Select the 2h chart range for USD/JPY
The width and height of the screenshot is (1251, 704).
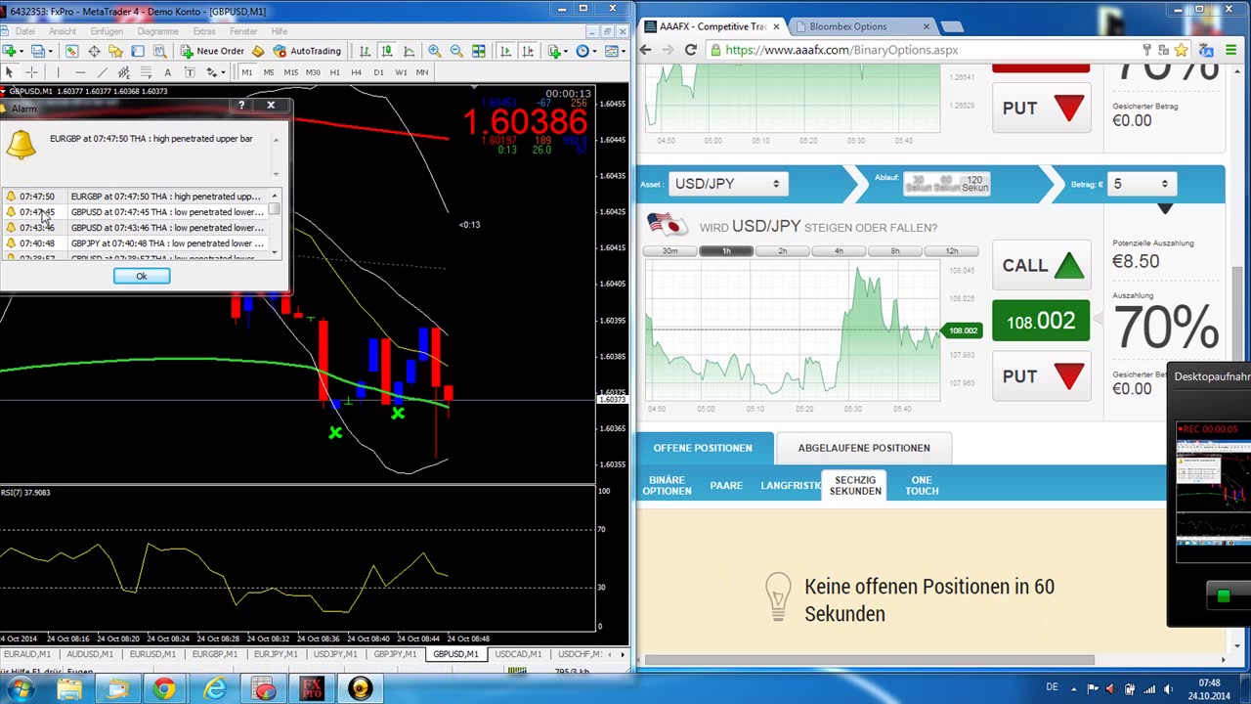click(782, 251)
